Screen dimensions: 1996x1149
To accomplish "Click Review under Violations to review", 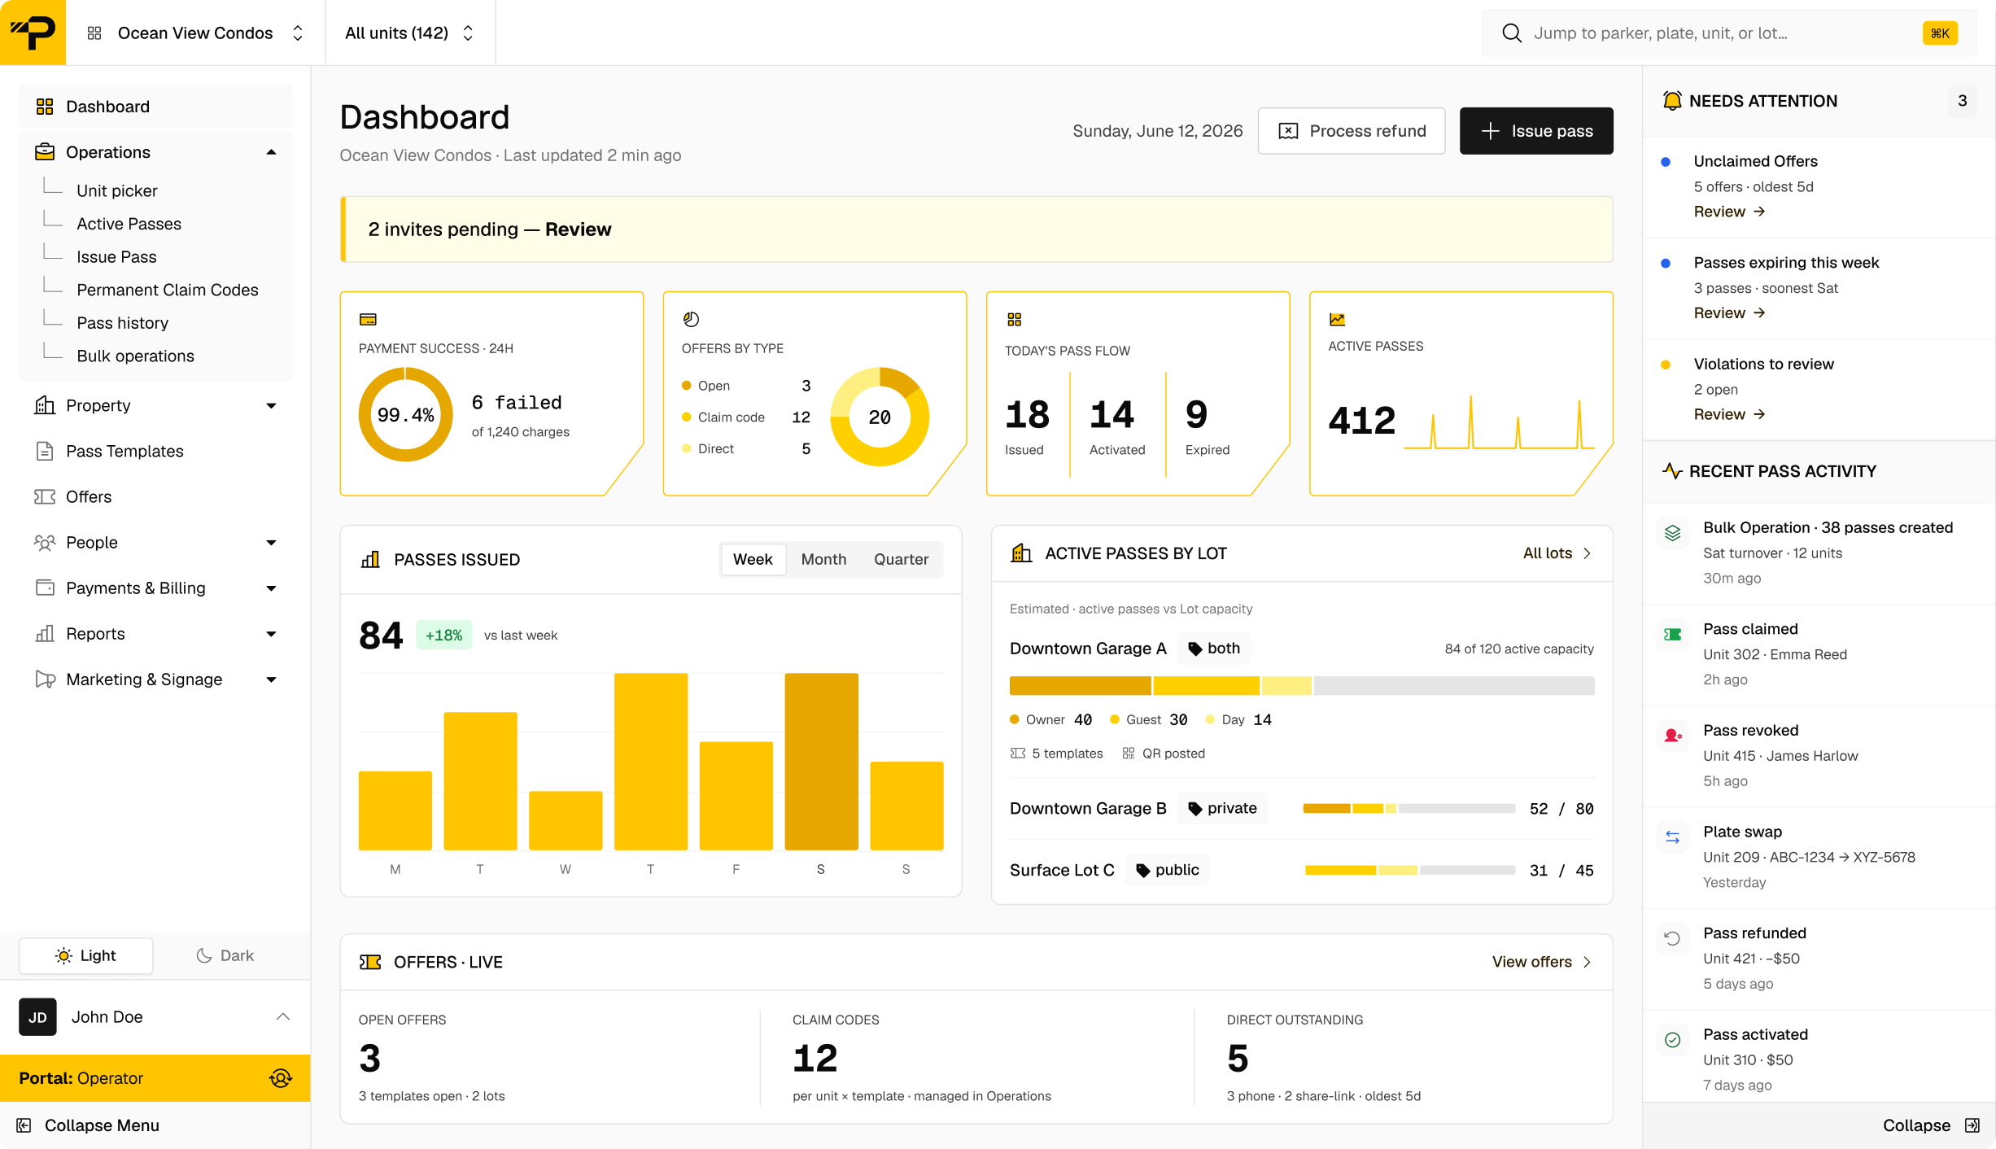I will (1729, 414).
